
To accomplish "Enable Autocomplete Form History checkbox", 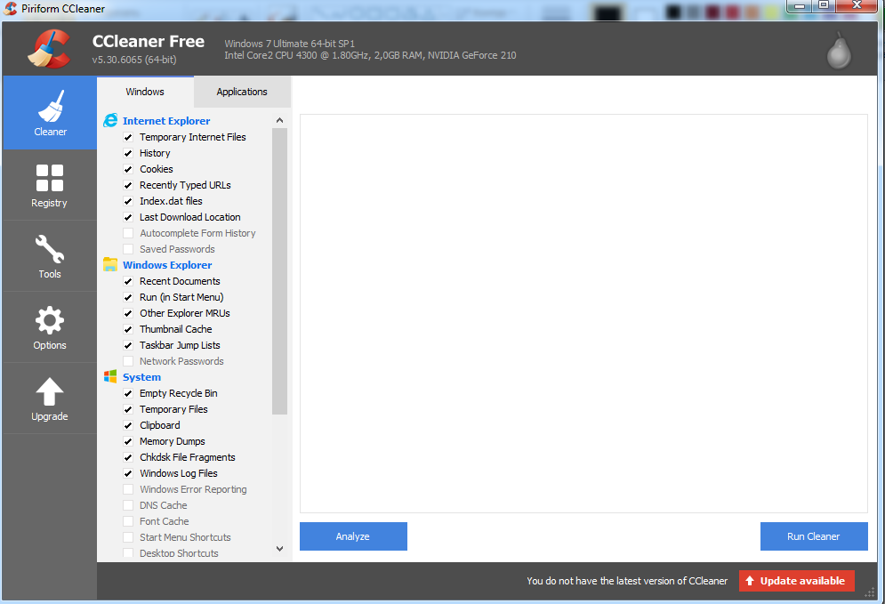I will click(x=128, y=233).
